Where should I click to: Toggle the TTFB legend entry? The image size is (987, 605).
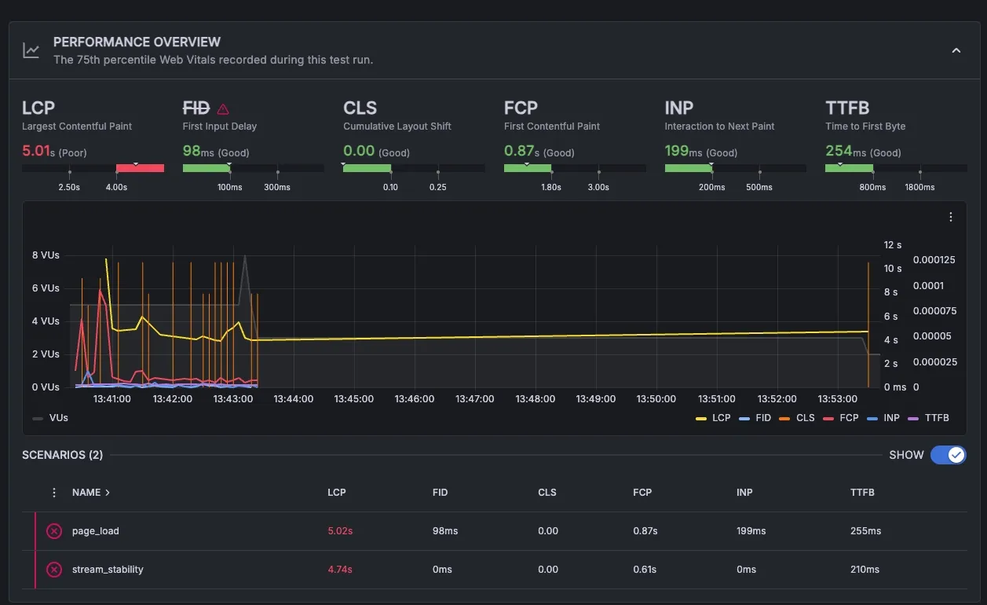928,418
